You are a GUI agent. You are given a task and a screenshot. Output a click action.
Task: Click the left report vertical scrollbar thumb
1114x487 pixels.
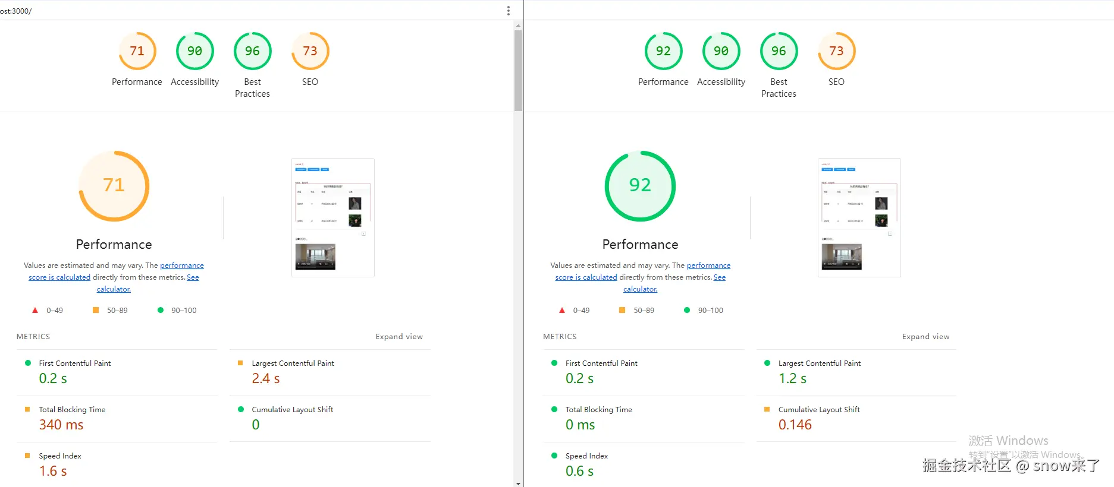(518, 71)
